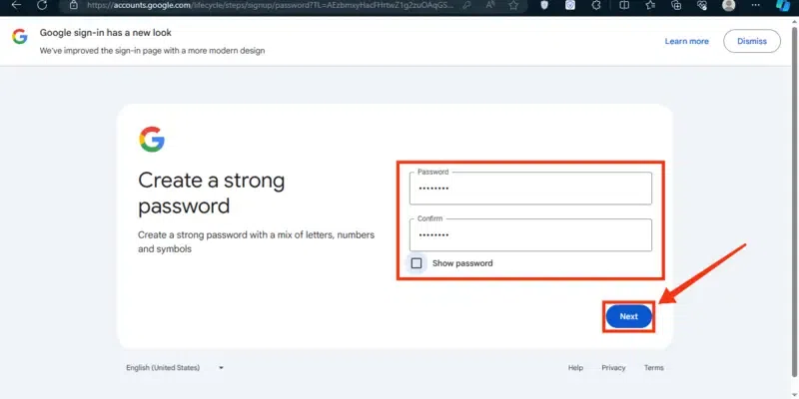Open Settings and more ellipsis menu
799x399 pixels.
(755, 5)
